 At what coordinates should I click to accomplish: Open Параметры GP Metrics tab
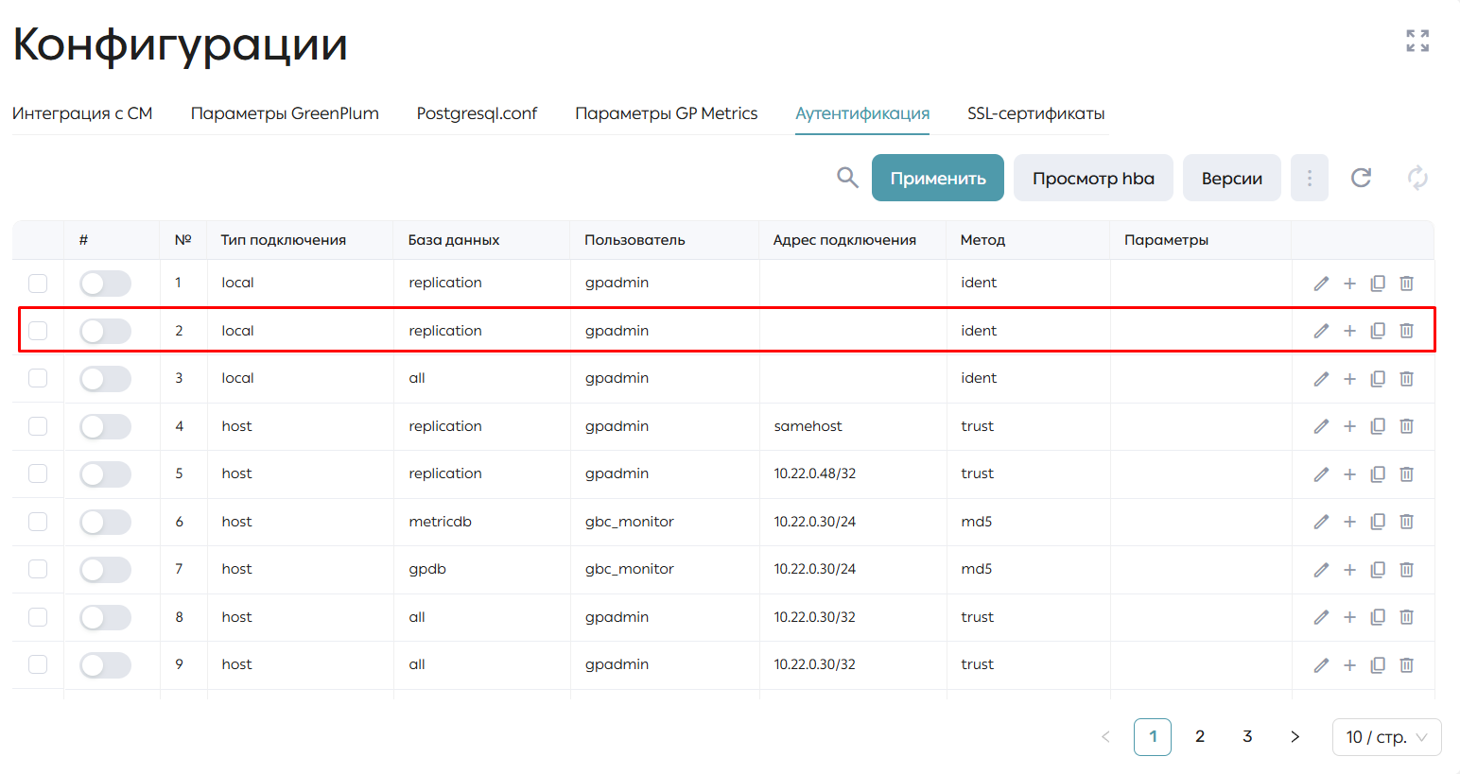667,113
